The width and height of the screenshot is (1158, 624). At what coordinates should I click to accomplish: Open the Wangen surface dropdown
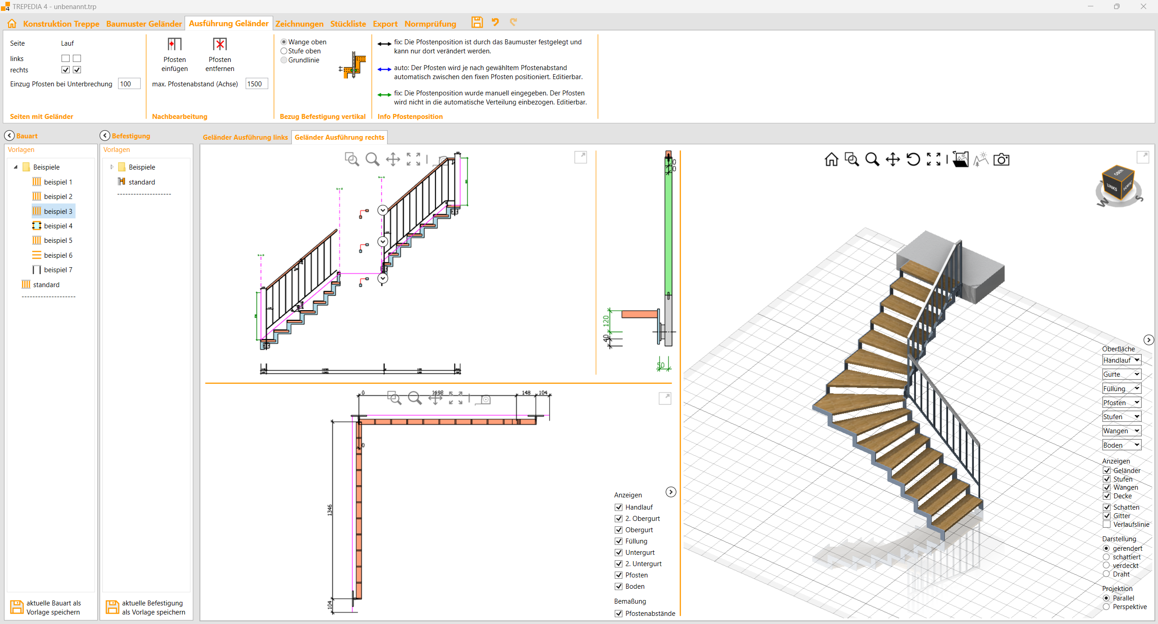[x=1121, y=431]
